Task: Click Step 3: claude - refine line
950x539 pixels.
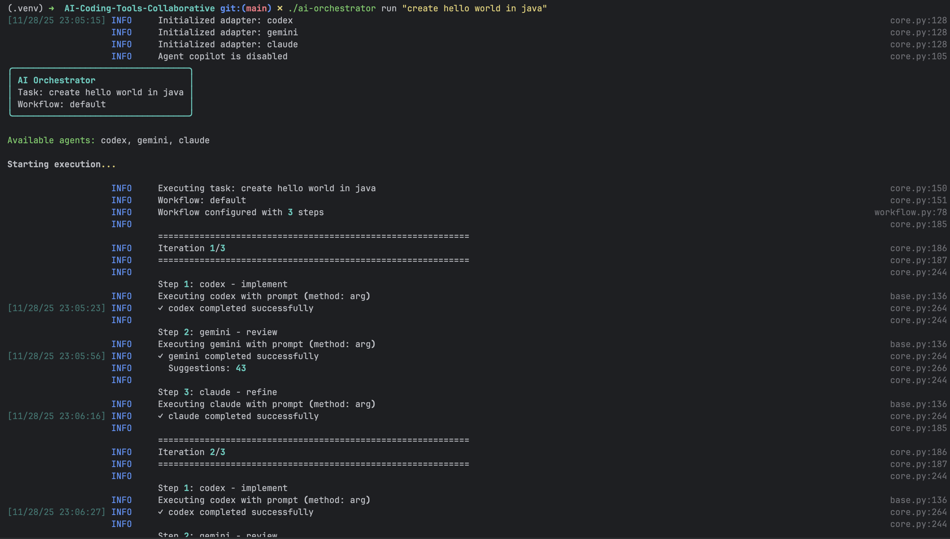Action: [217, 392]
